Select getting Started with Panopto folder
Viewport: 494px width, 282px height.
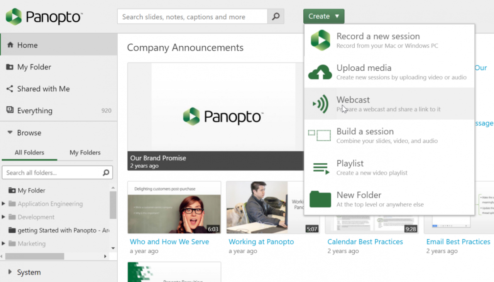(63, 230)
